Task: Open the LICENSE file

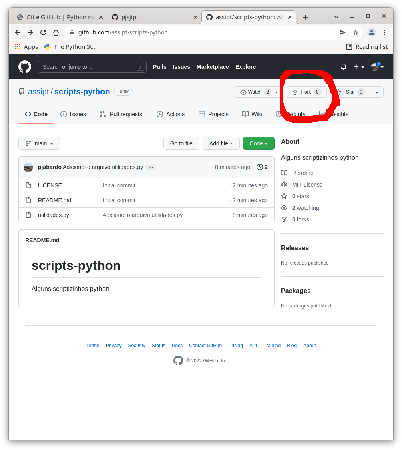Action: click(50, 185)
